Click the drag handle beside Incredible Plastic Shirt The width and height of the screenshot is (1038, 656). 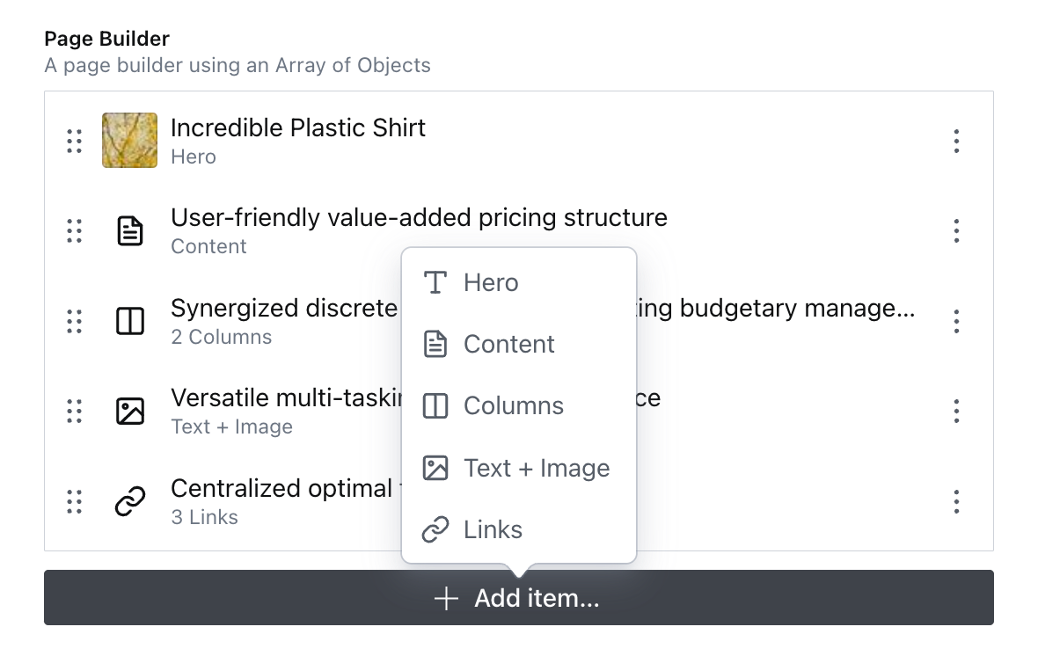click(75, 141)
